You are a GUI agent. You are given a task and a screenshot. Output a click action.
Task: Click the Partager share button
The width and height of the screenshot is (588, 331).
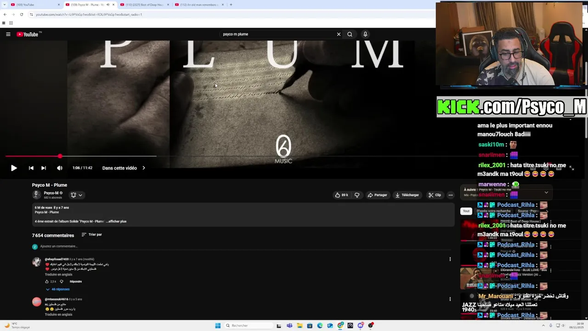(377, 195)
